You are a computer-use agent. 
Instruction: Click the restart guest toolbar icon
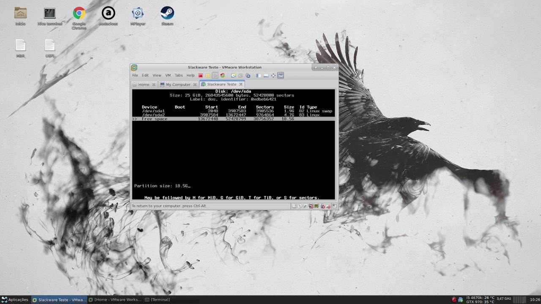pyautogui.click(x=222, y=76)
